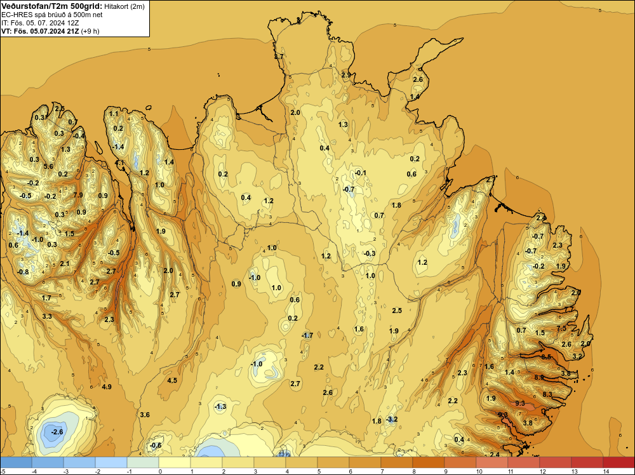This screenshot has width=635, height=475.
Task: Click the 'VT: Fös. 05.07.2024 21Z' line
Action: point(40,31)
